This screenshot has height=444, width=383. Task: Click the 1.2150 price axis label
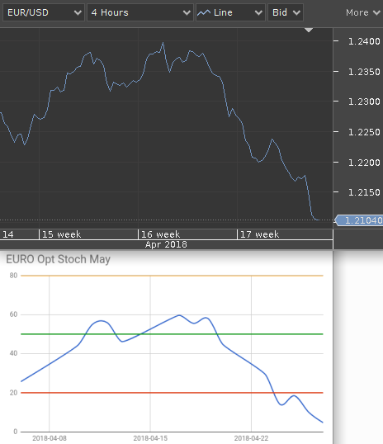[x=364, y=192]
